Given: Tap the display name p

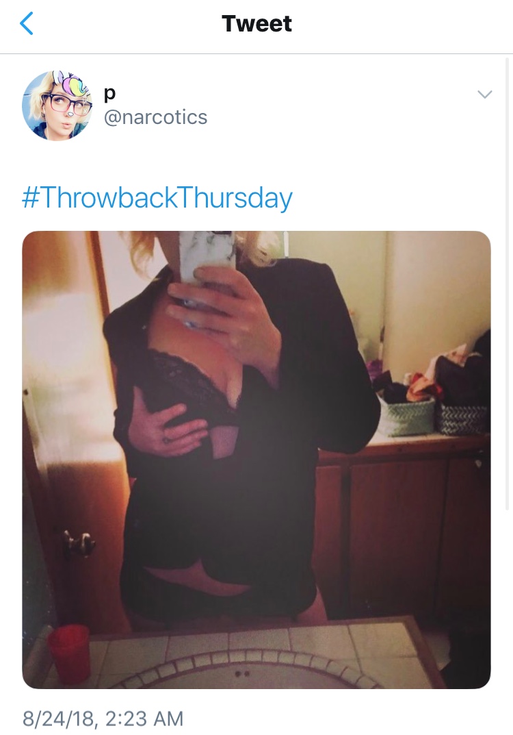Looking at the screenshot, I should (x=109, y=94).
